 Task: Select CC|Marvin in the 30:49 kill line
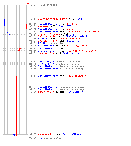tap(74, 24)
